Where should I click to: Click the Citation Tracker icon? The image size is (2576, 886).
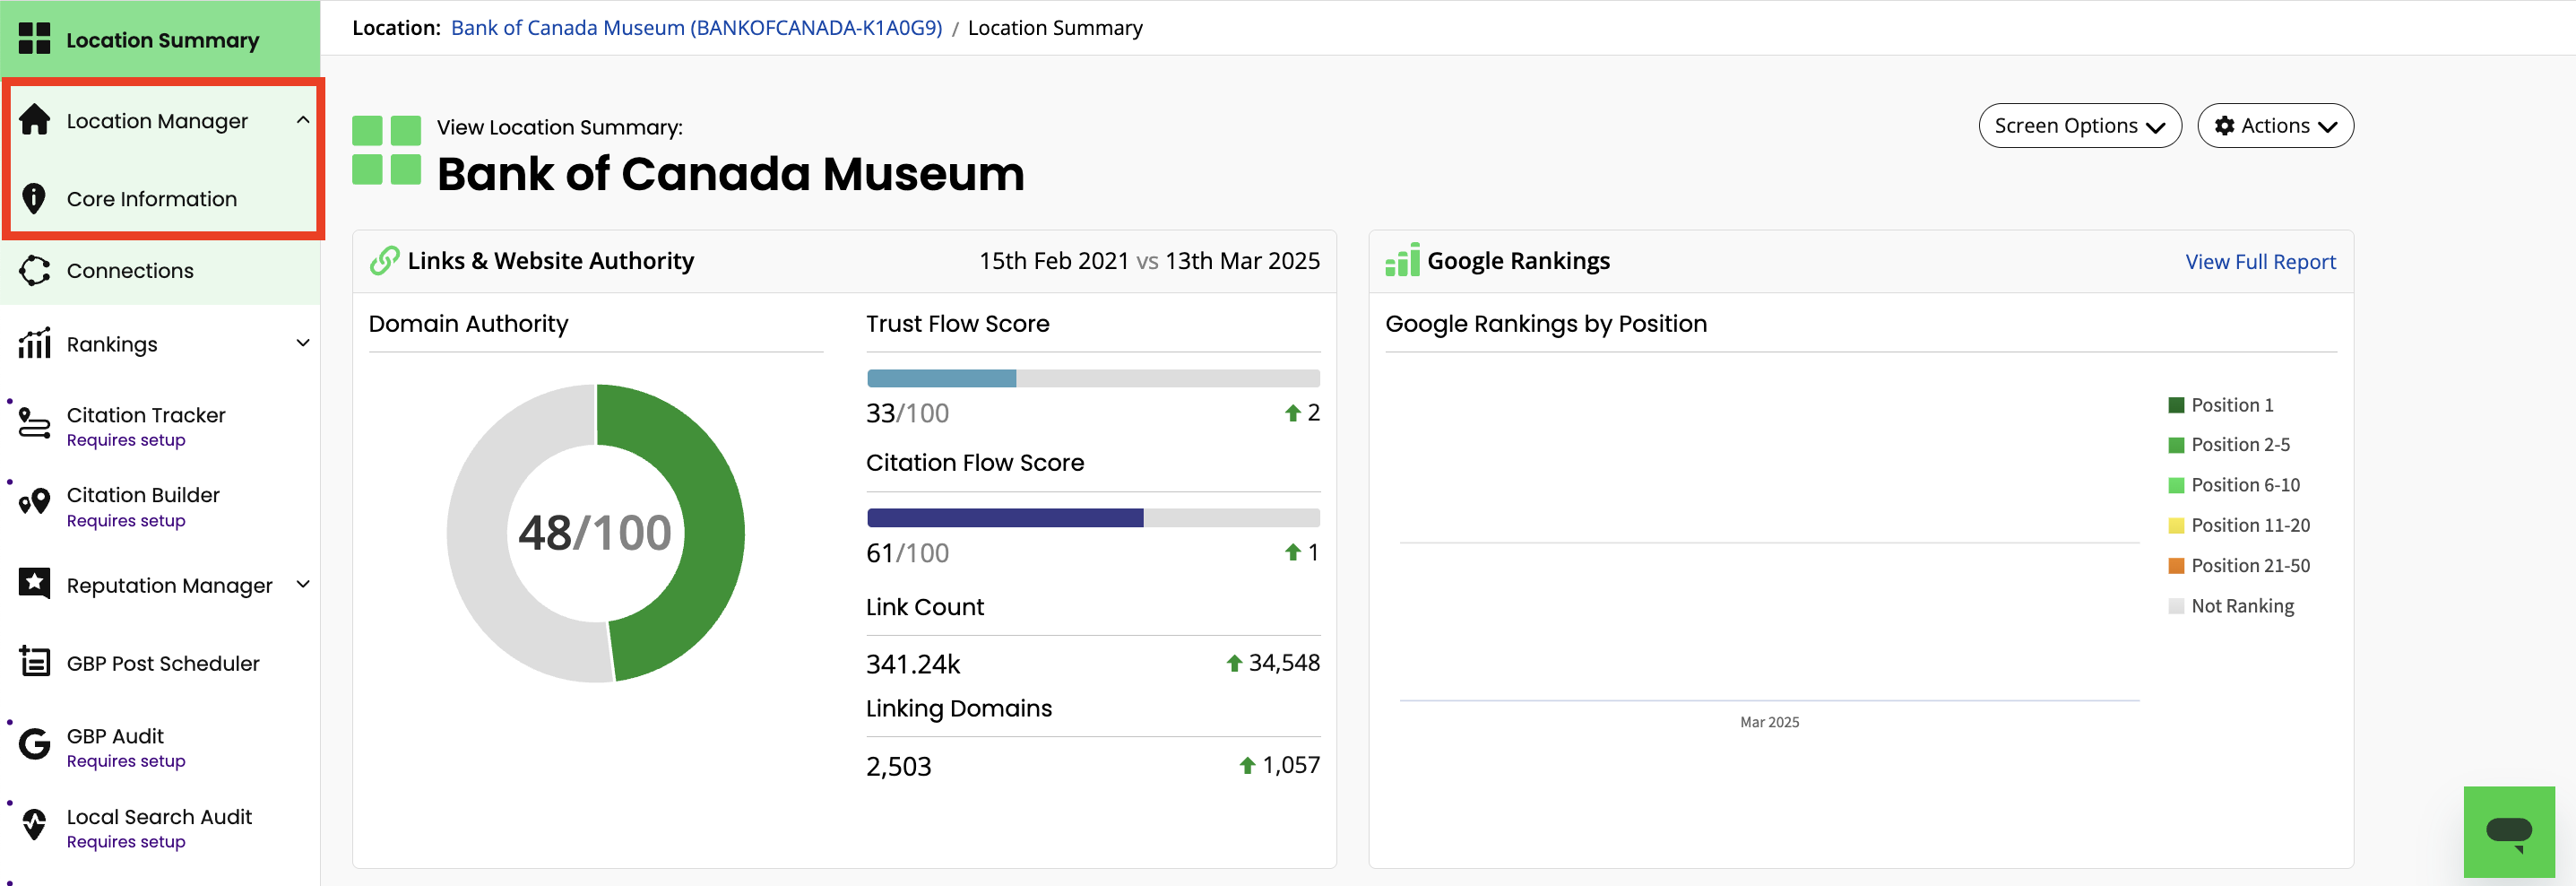(x=34, y=423)
